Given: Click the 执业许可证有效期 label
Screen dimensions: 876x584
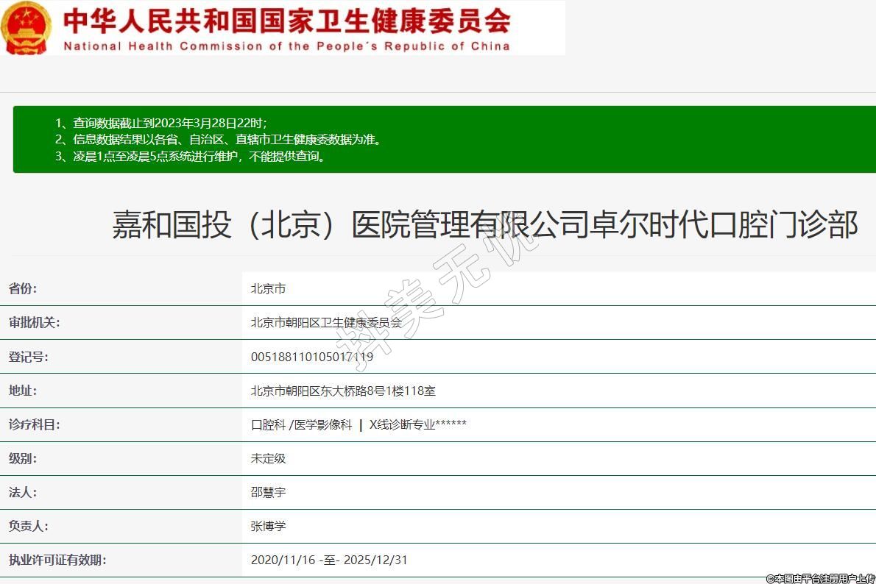Looking at the screenshot, I should pyautogui.click(x=57, y=560).
